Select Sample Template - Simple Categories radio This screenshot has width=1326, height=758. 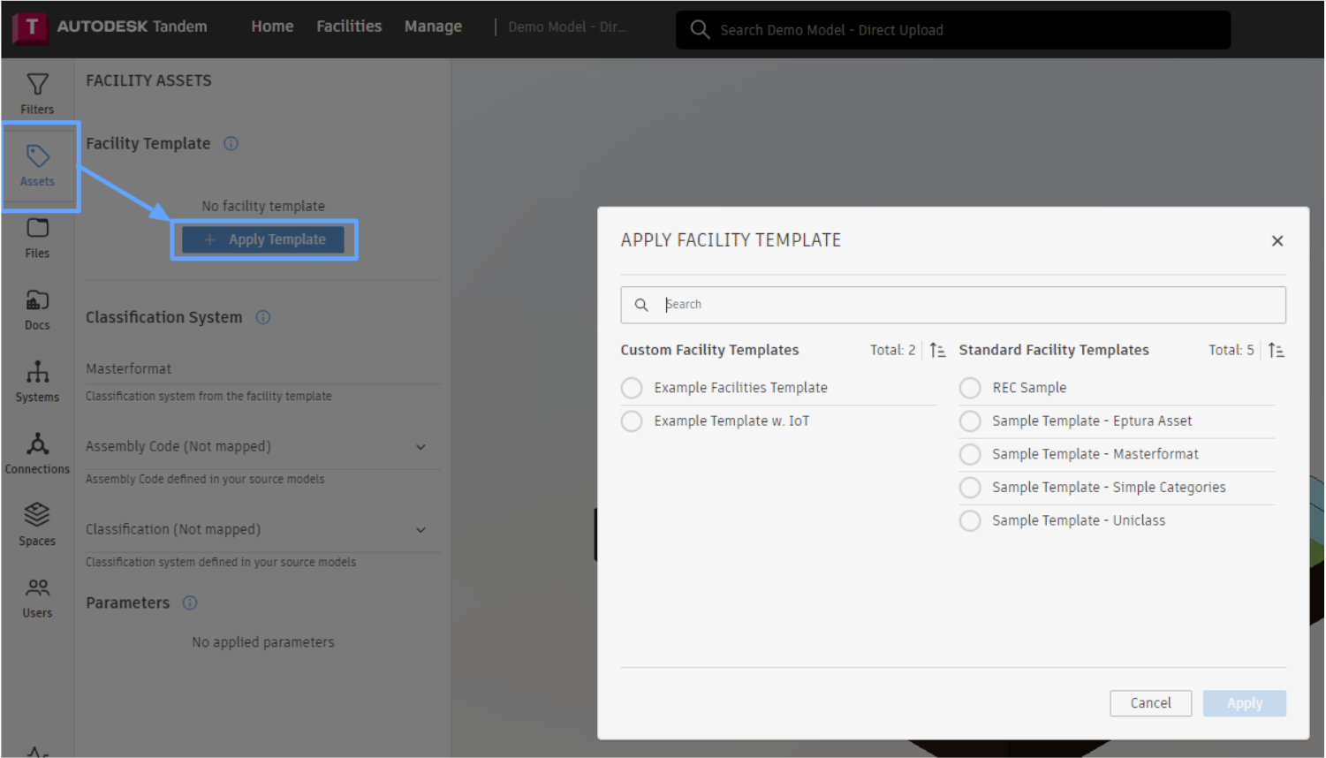[970, 488]
